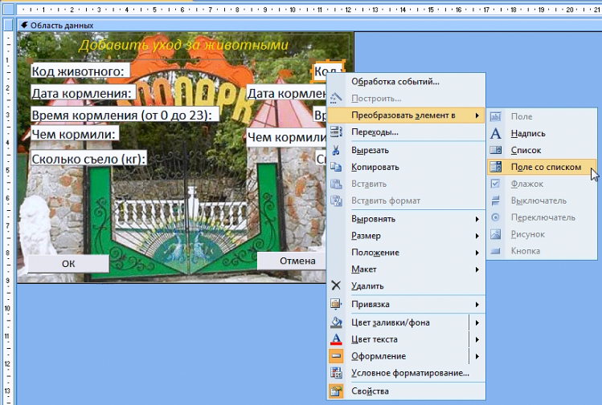Open Цвет заливки/фона color dropdown arrow
602x405 pixels.
[477, 322]
